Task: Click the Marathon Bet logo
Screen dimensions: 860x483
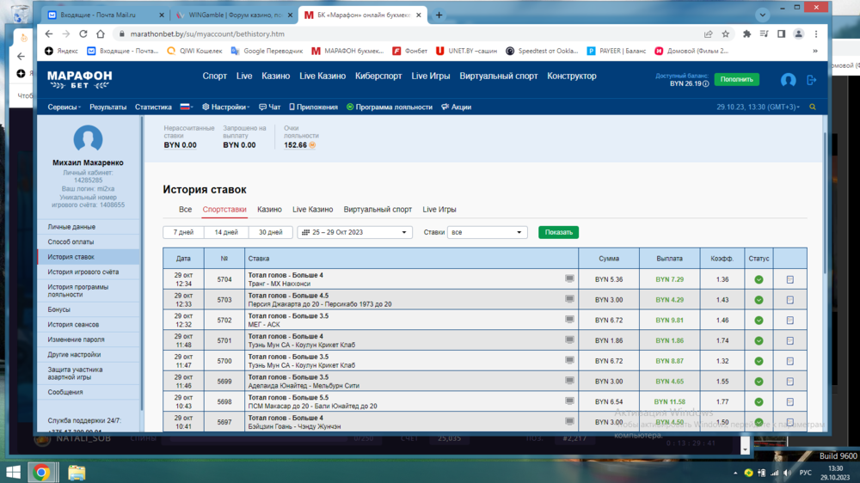Action: [79, 79]
